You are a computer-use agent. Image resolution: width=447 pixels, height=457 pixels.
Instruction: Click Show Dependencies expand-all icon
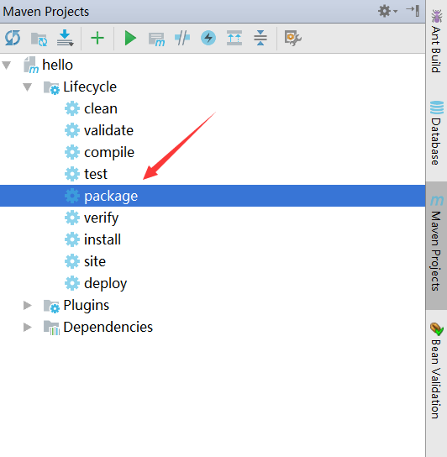coord(234,38)
